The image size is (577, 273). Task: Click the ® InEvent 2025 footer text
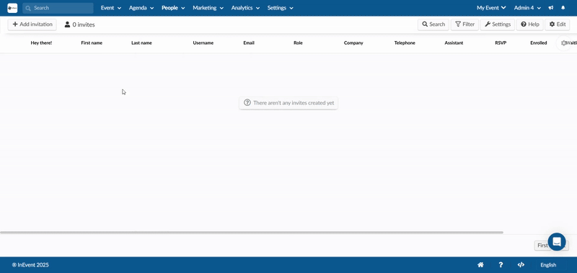pyautogui.click(x=30, y=265)
